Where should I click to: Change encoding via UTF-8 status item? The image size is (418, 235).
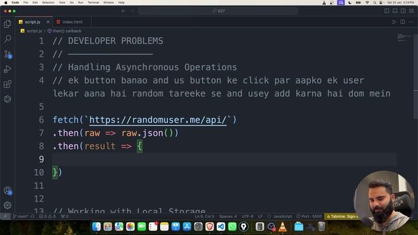[248, 216]
